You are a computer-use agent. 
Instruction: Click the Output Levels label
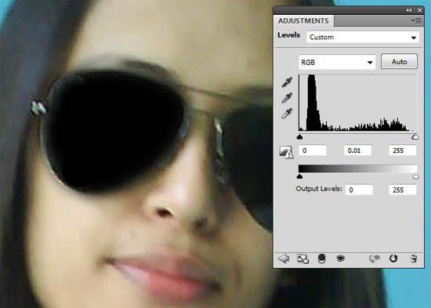point(319,189)
